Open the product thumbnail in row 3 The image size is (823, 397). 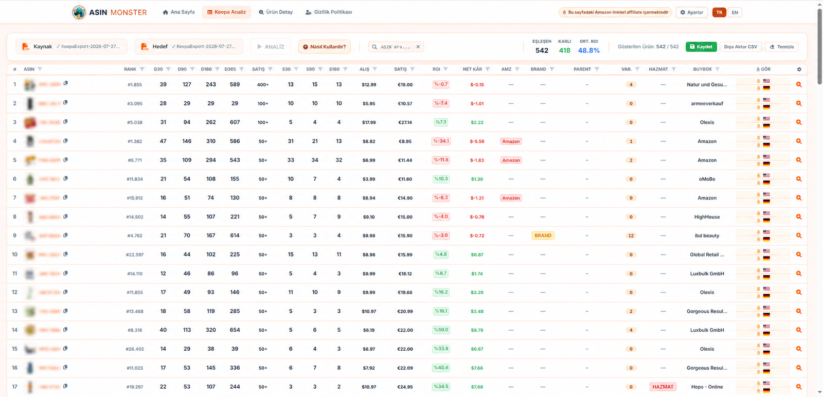pos(30,122)
